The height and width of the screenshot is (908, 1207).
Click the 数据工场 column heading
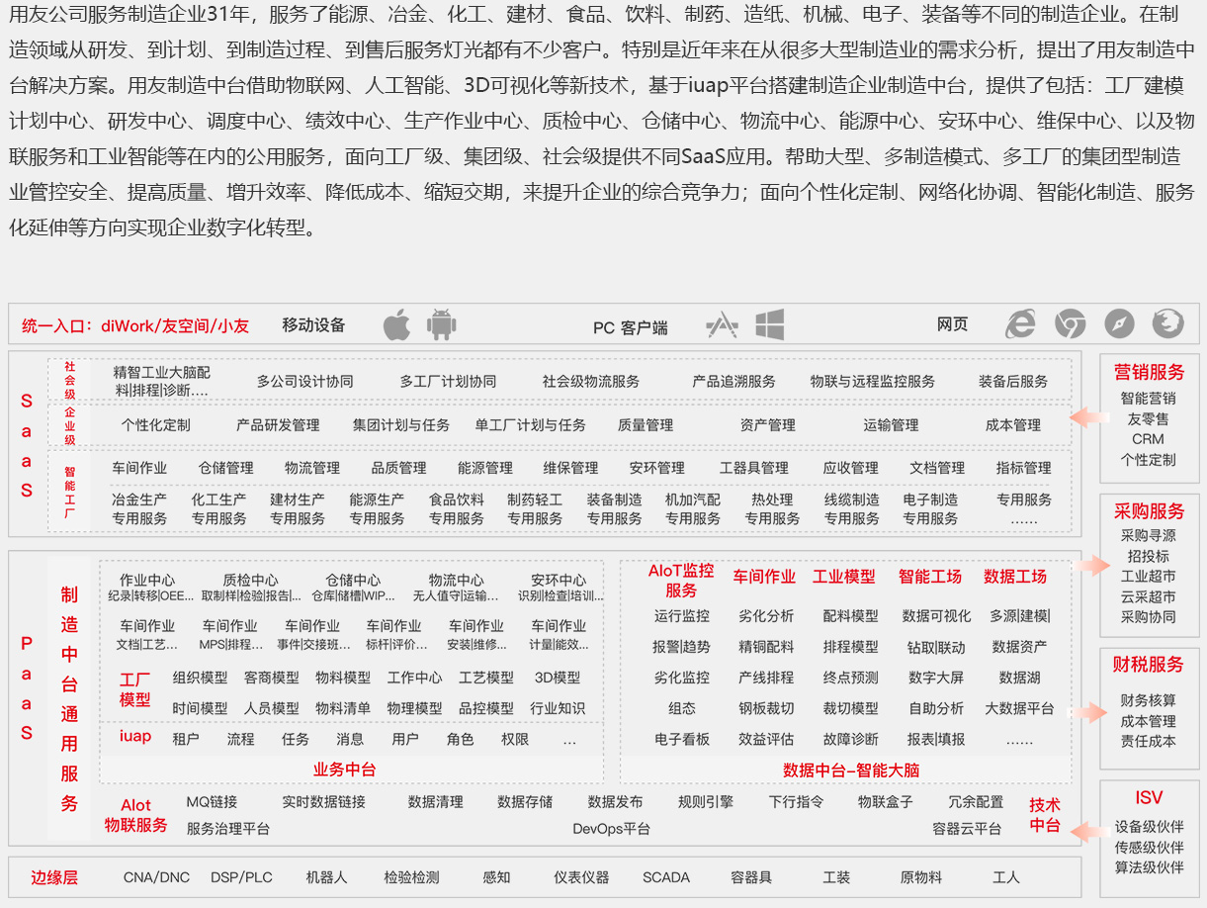[1015, 577]
